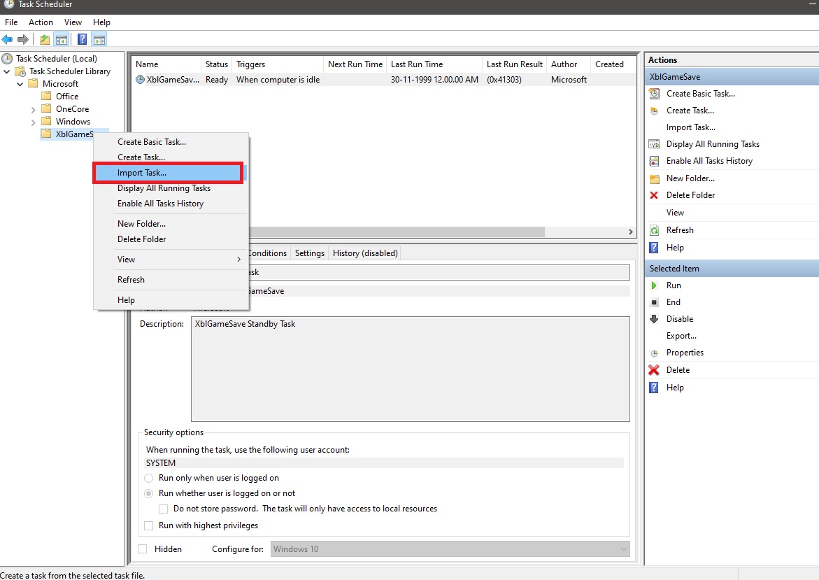Click the back arrow in toolbar
Screen dimensions: 819x580
(8, 39)
